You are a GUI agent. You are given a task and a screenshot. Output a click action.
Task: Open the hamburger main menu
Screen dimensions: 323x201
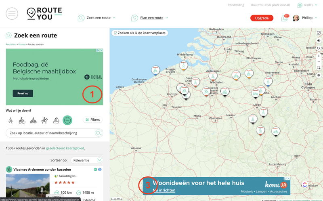(12, 14)
